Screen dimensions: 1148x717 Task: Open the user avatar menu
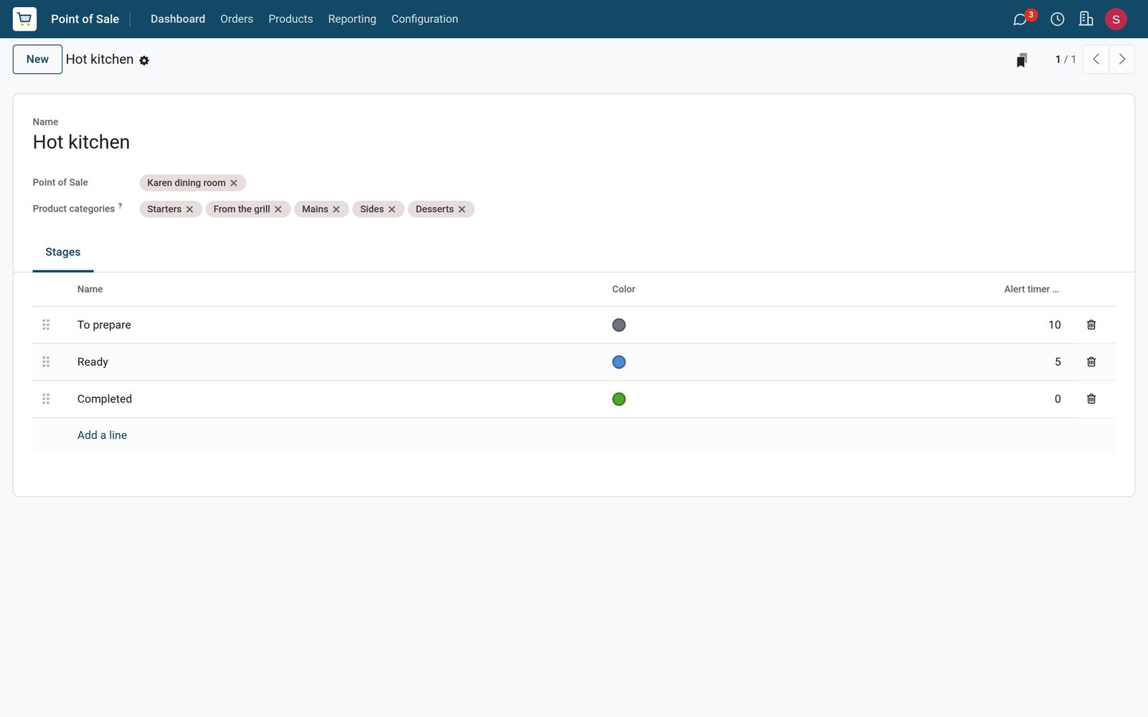point(1116,19)
